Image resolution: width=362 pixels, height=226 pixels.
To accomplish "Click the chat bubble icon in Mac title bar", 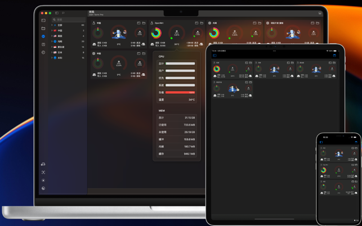I will coord(63,13).
